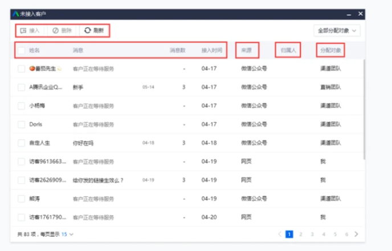Click the 消息 column header
Image resolution: width=392 pixels, height=251 pixels.
(77, 50)
